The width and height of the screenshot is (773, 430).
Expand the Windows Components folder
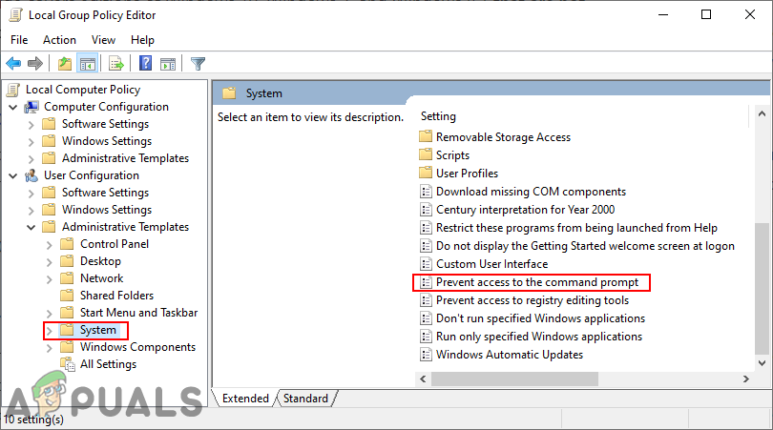pyautogui.click(x=49, y=347)
